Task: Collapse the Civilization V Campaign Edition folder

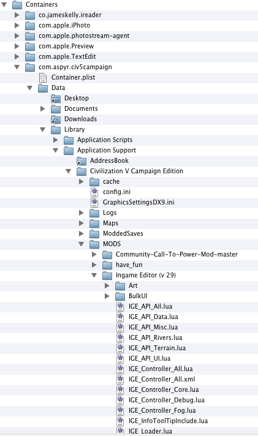Action: tap(69, 171)
